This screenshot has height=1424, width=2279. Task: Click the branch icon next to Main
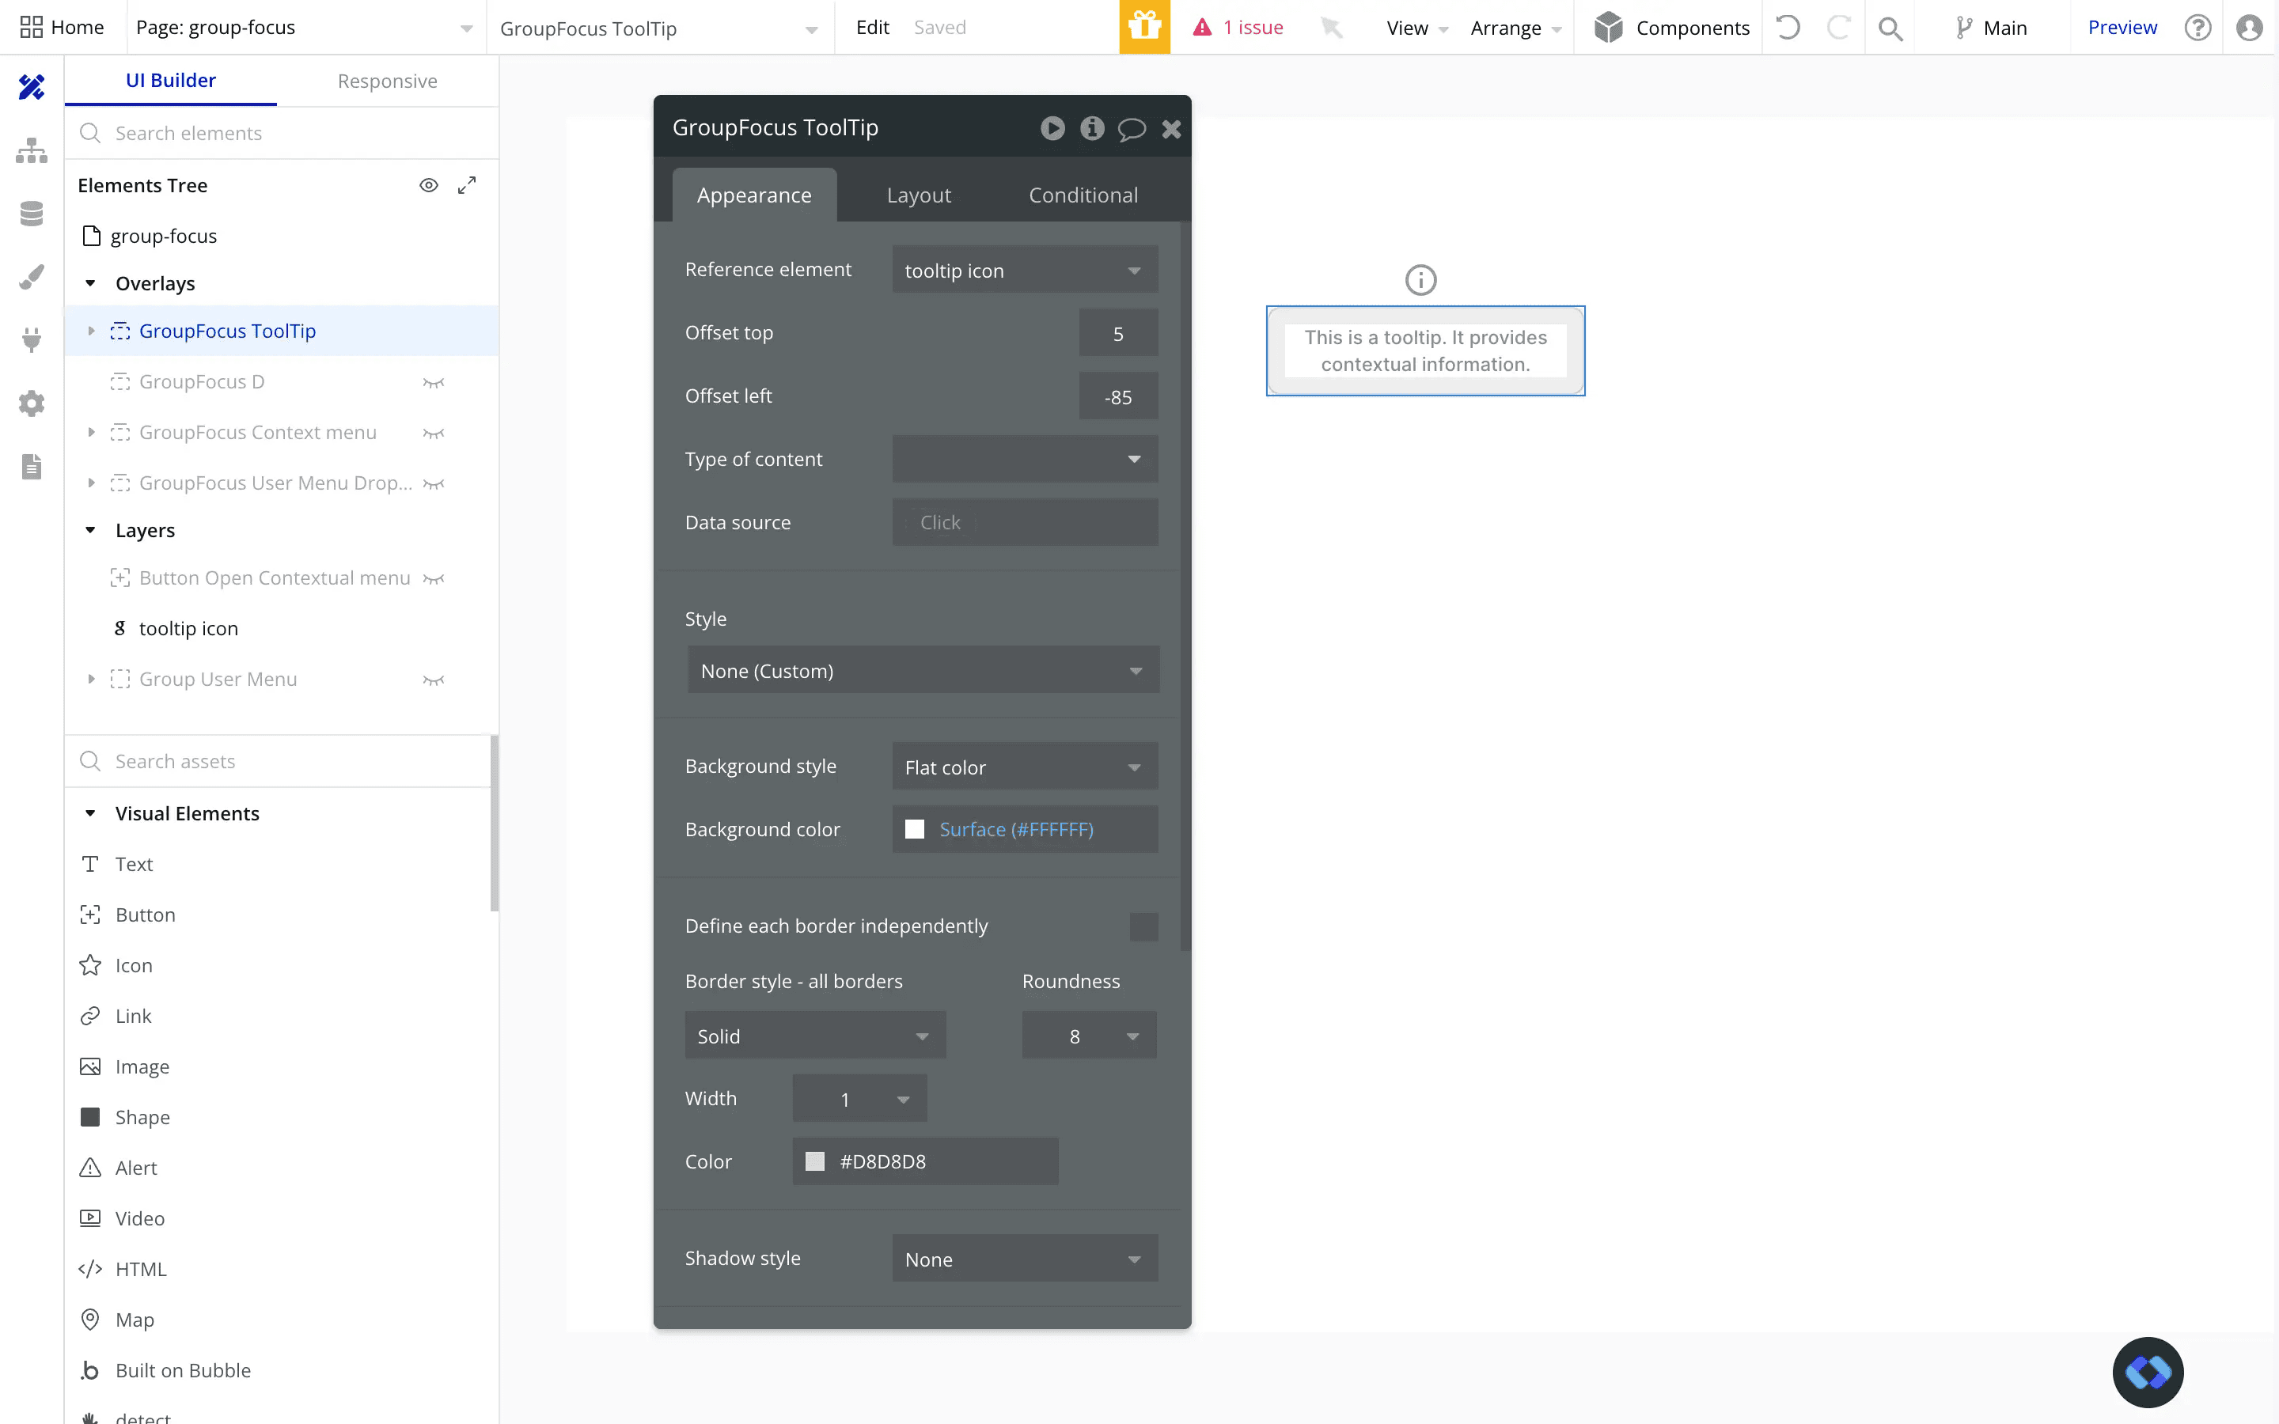1963,28
